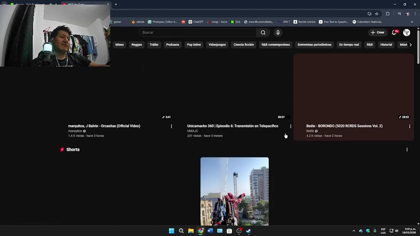
Task: Open the Windows Start menu
Action: (172, 231)
